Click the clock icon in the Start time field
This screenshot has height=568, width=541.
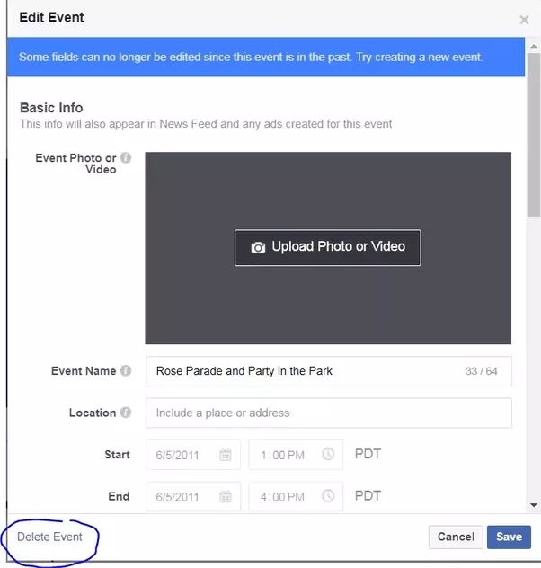(328, 454)
